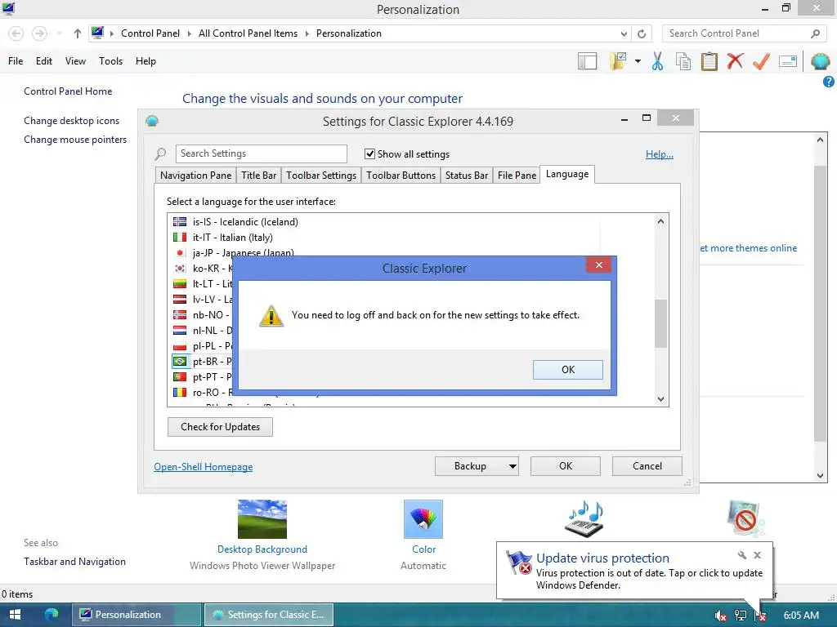The image size is (837, 627).
Task: Open Control Panel Home link
Action: [x=68, y=91]
